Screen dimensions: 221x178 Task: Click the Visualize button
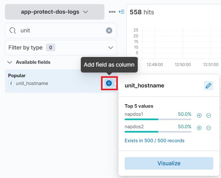click(x=169, y=163)
